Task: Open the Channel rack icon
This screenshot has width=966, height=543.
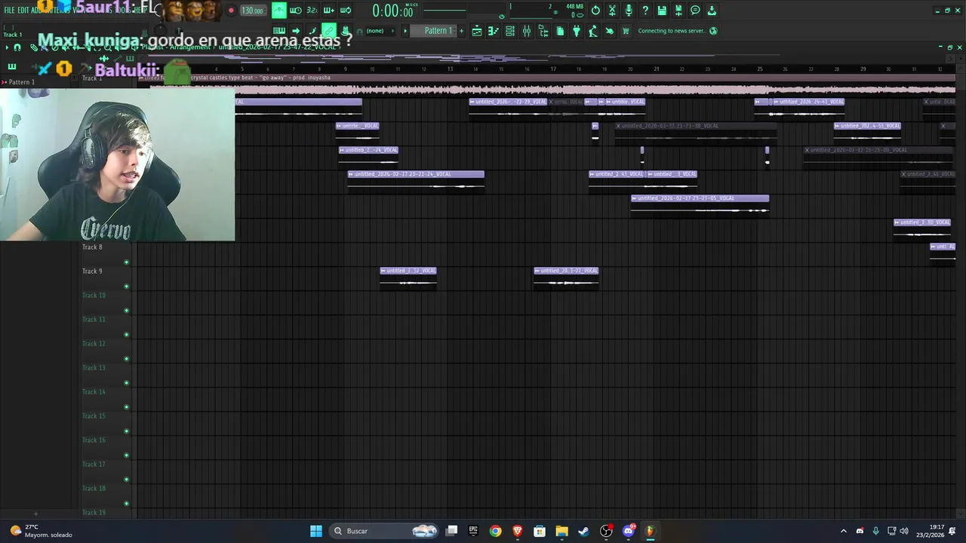Action: [510, 31]
